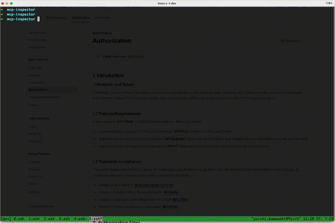335x223 pixels.
Task: Open the chevron next to Copy page
Action: pos(306,41)
